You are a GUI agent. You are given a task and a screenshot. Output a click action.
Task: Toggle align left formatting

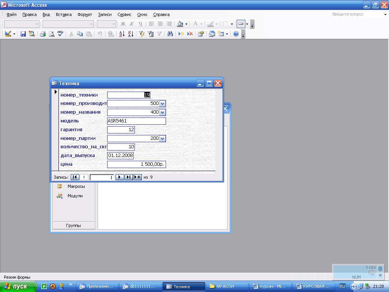(x=151, y=24)
